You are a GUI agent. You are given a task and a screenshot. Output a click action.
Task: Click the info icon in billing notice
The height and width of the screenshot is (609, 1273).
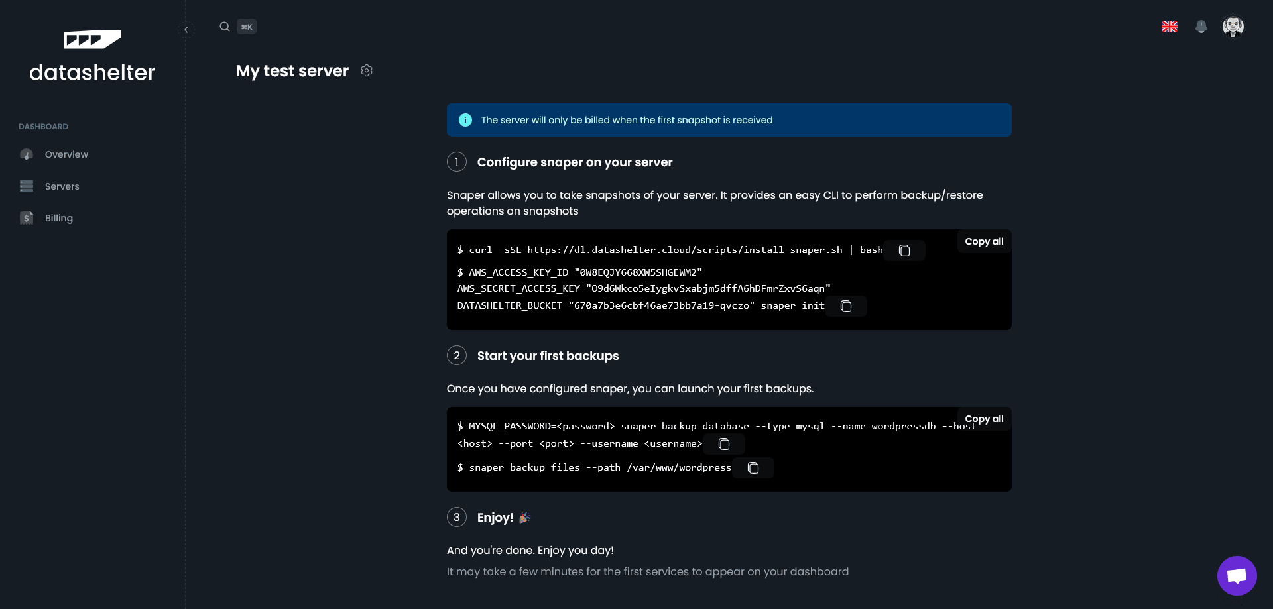pos(465,120)
